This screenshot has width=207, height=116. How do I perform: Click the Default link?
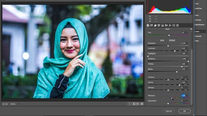tap(172, 40)
